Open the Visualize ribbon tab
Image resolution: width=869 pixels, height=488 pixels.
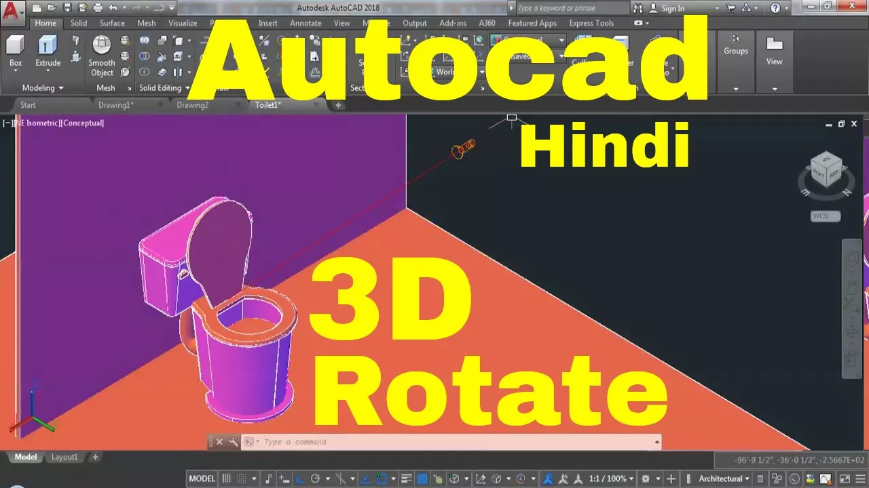(183, 23)
